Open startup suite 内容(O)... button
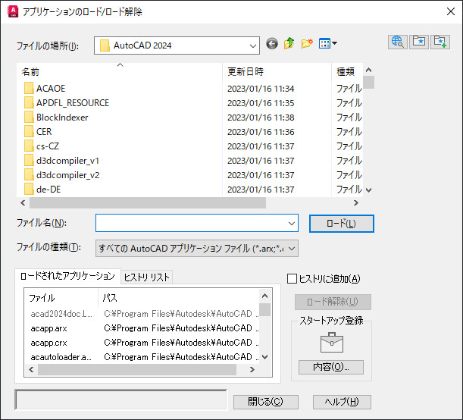Viewport: 463px width, 420px height. point(331,367)
